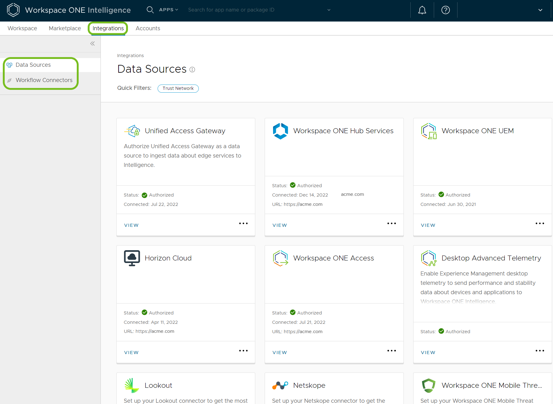Click the info icon beside Data Sources heading

(x=192, y=70)
